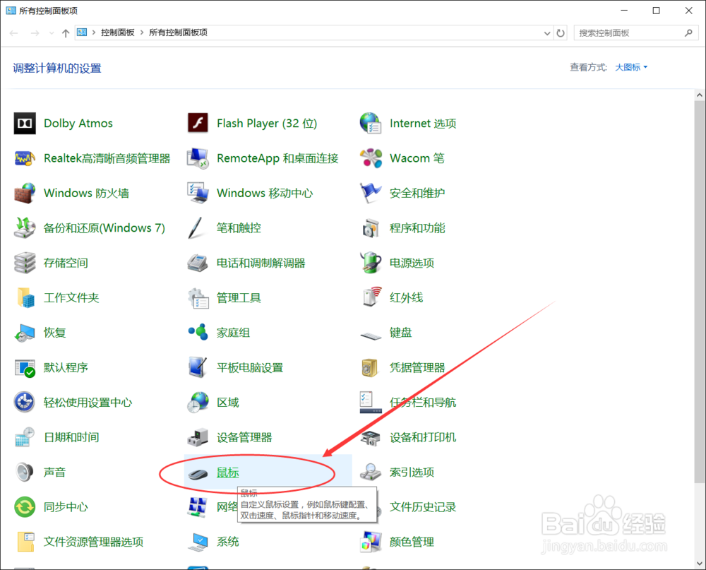
Task: Open the Wacom 笔 icon
Action: (x=371, y=158)
